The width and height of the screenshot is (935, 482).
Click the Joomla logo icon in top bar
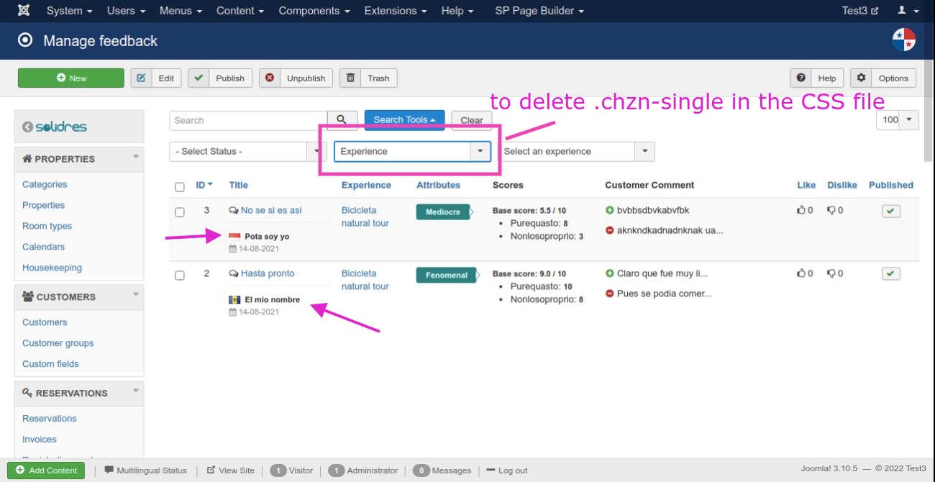(x=24, y=11)
